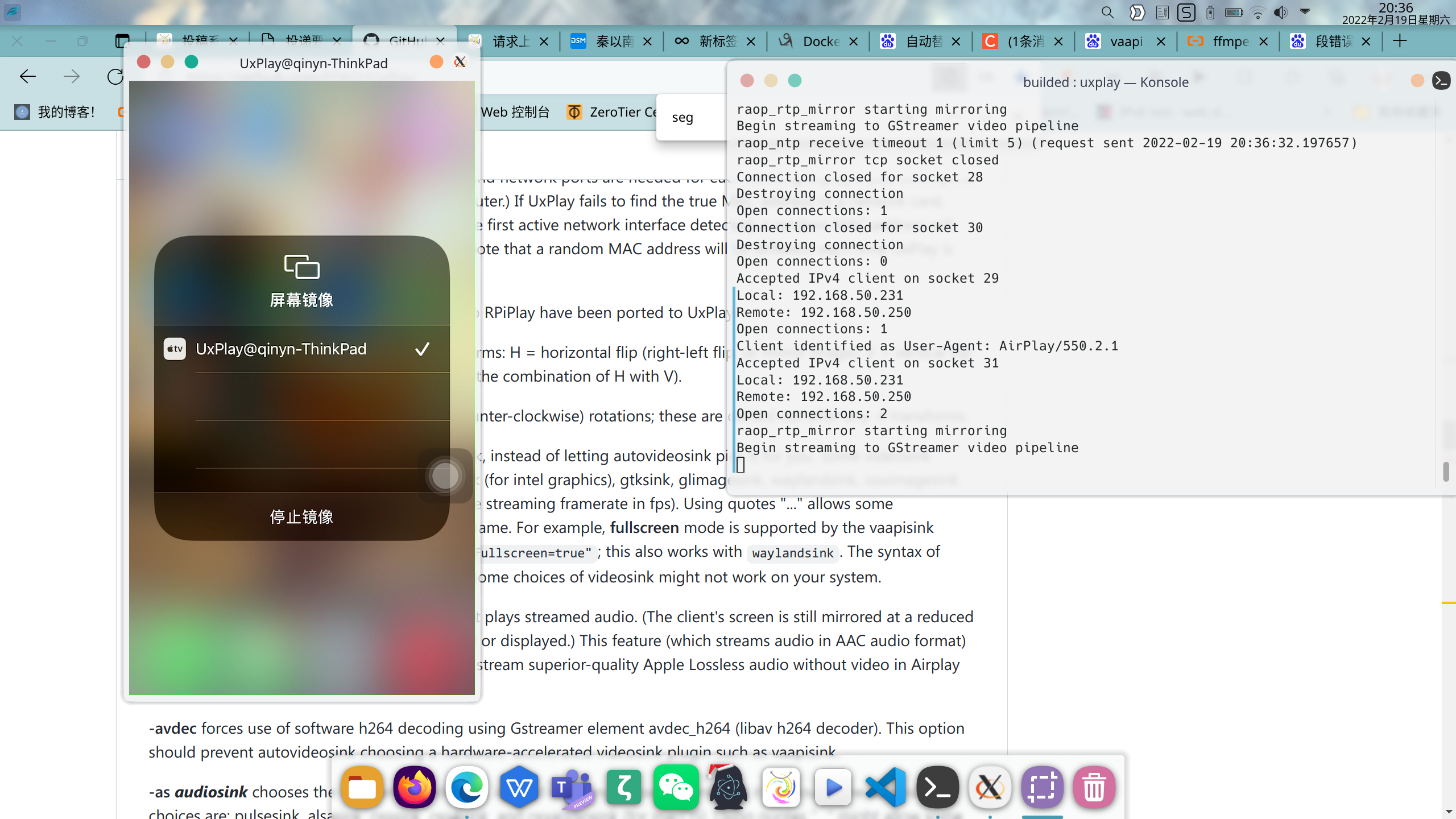Click the orange pin button on UxPlay titlebar
The width and height of the screenshot is (1456, 819).
coord(436,62)
